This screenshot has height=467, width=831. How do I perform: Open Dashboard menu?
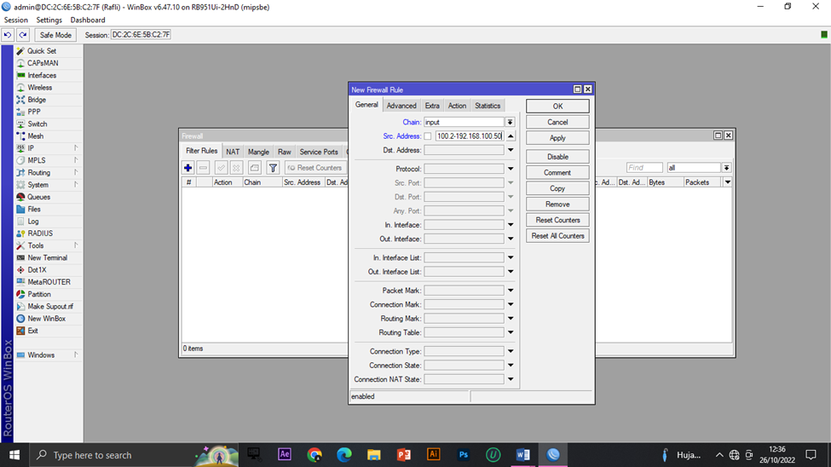coord(88,20)
